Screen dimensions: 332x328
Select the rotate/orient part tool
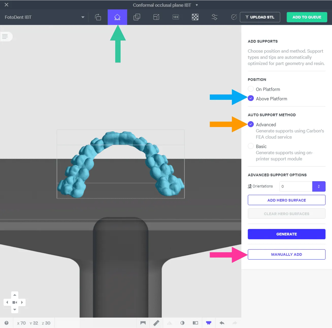[98, 17]
